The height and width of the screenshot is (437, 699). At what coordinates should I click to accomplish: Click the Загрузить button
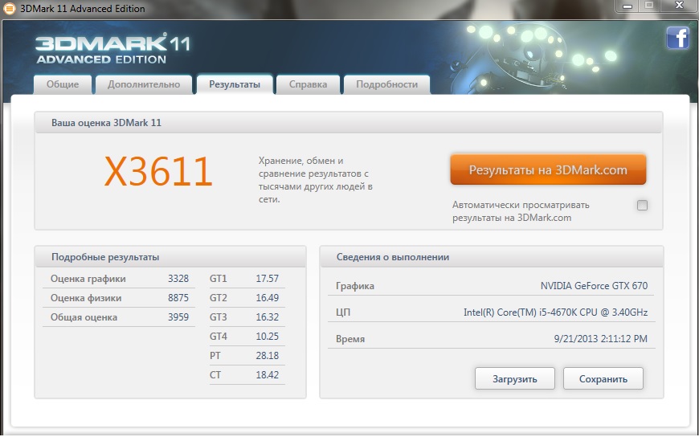coord(515,378)
